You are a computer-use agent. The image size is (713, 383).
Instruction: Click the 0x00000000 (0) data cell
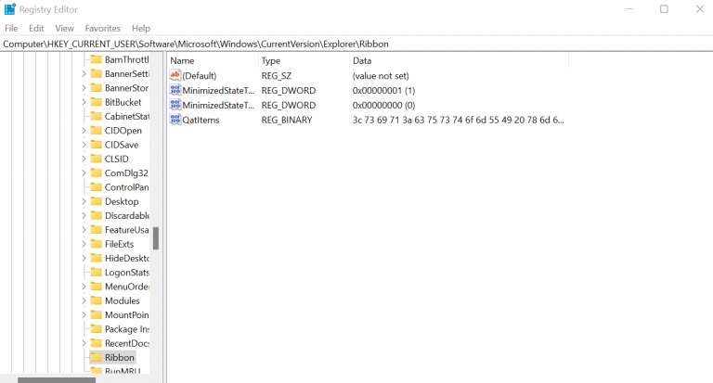tap(383, 105)
